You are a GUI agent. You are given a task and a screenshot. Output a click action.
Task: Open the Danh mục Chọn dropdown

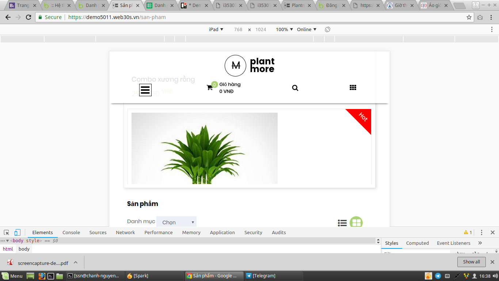point(176,222)
